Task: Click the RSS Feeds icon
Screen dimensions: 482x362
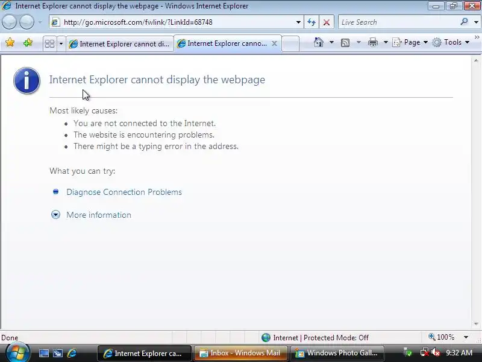Action: pyautogui.click(x=345, y=42)
